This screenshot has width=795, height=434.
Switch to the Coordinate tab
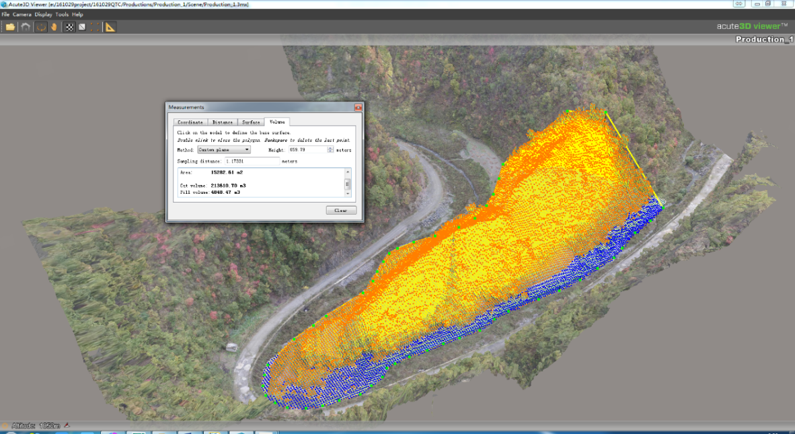point(190,122)
